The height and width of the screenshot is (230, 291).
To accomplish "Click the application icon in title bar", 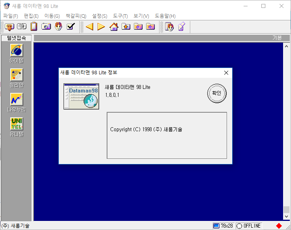I will coord(7,6).
